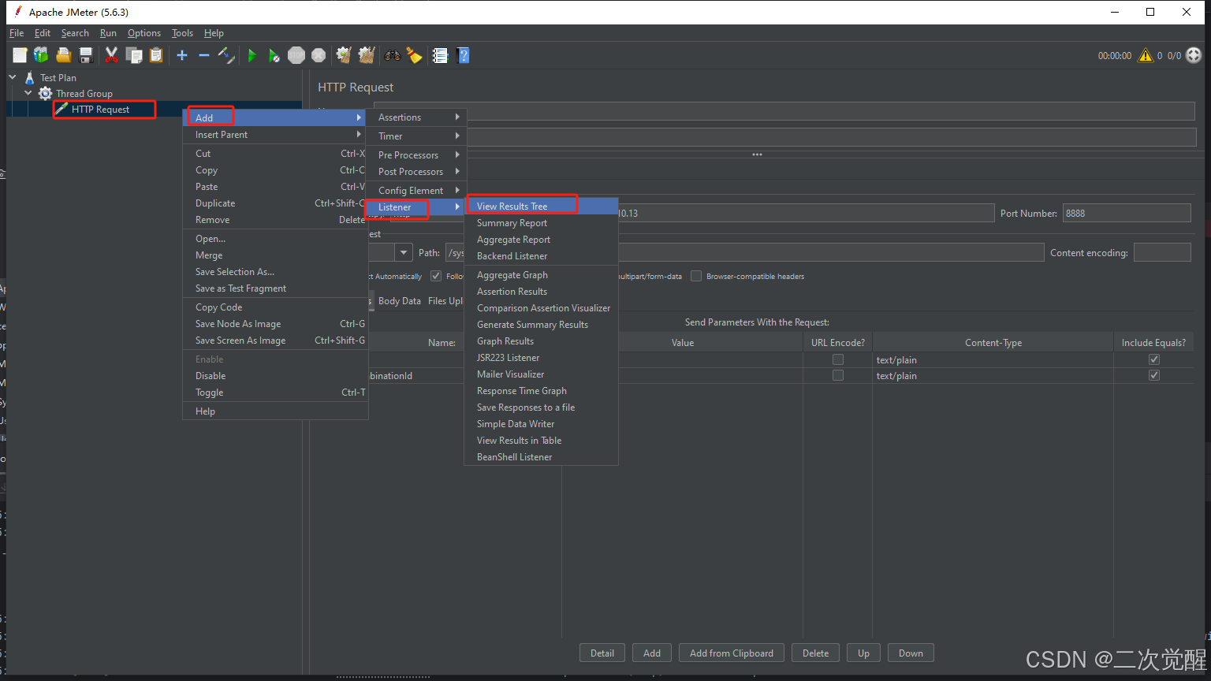The height and width of the screenshot is (681, 1211).
Task: Switch to the Body Data tab
Action: pyautogui.click(x=400, y=301)
